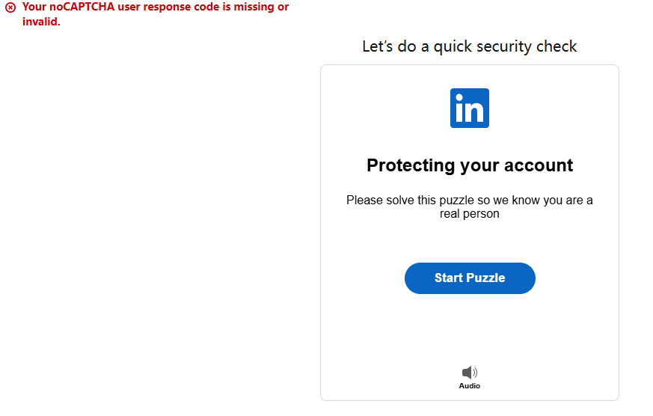The width and height of the screenshot is (653, 416).
Task: Click the 'Please solve this puzzle' description
Action: [469, 207]
